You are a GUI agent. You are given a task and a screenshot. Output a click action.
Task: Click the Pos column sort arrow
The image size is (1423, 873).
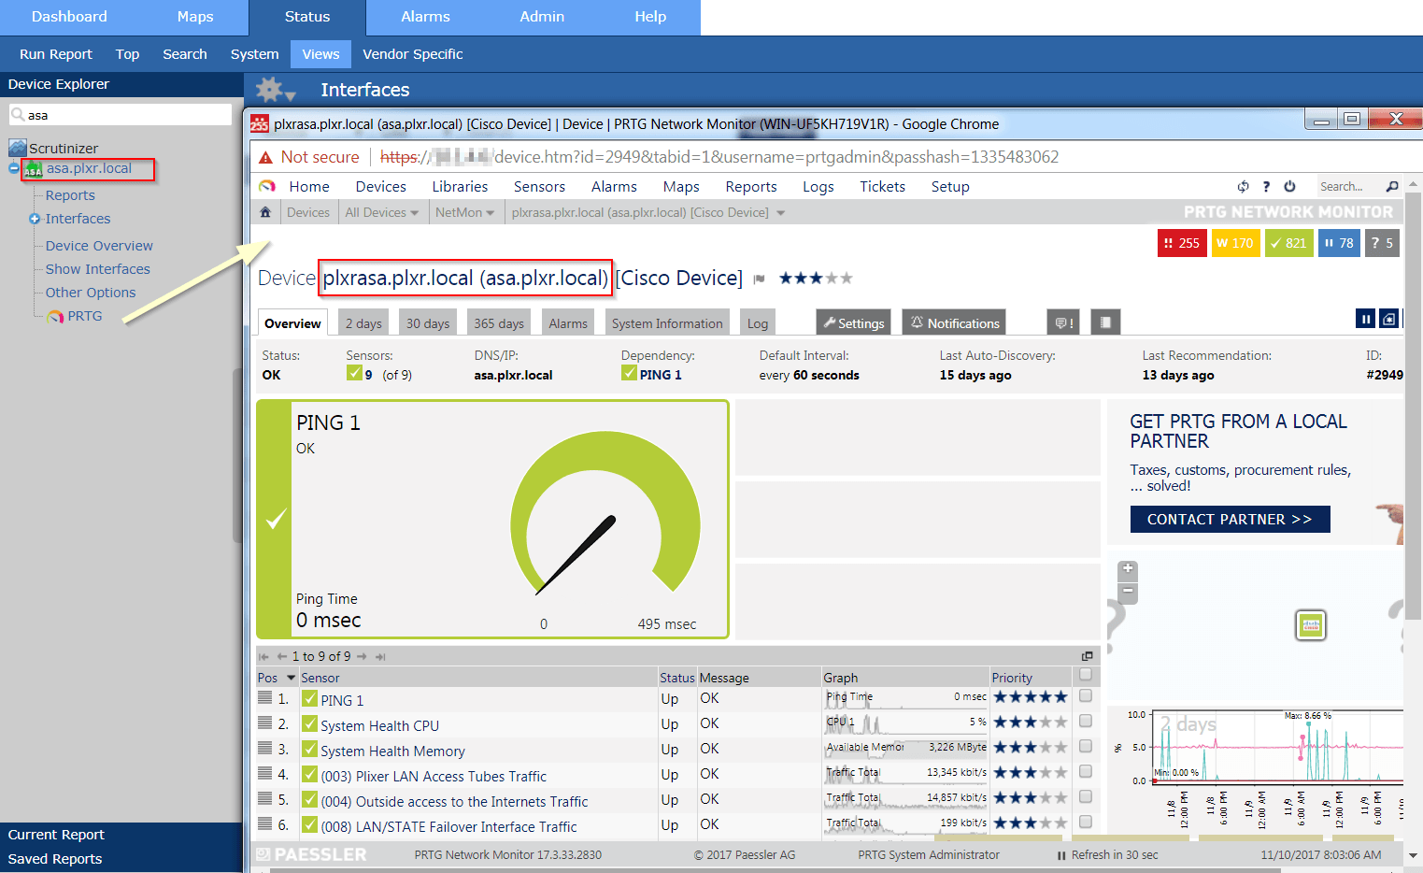point(291,678)
